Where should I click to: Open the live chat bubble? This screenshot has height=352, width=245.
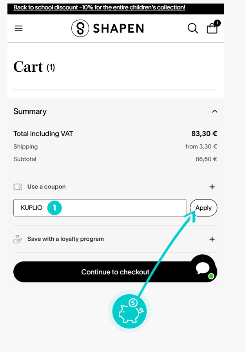[x=203, y=268]
